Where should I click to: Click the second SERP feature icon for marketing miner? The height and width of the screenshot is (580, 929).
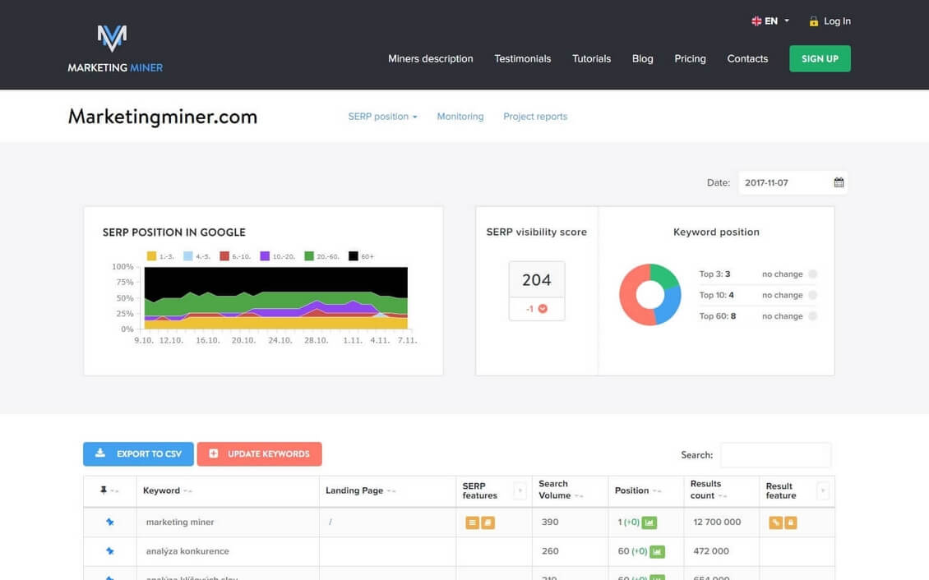tap(488, 522)
